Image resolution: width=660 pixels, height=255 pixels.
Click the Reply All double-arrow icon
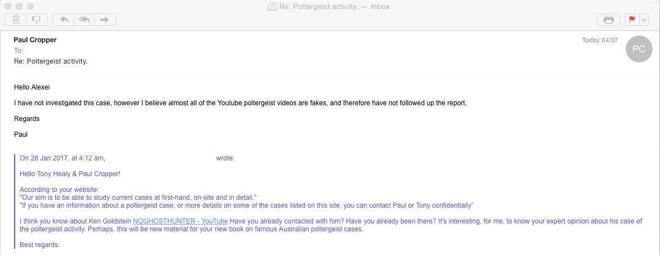point(84,20)
